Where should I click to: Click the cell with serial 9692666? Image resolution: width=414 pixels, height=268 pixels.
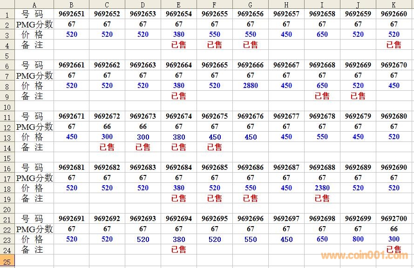click(251, 65)
